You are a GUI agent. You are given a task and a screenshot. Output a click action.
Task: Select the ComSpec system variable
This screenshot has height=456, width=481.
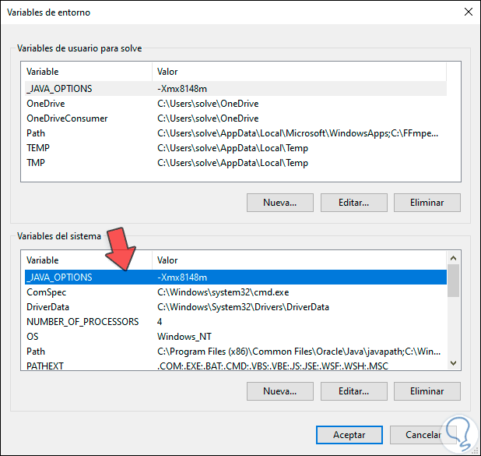[46, 292]
